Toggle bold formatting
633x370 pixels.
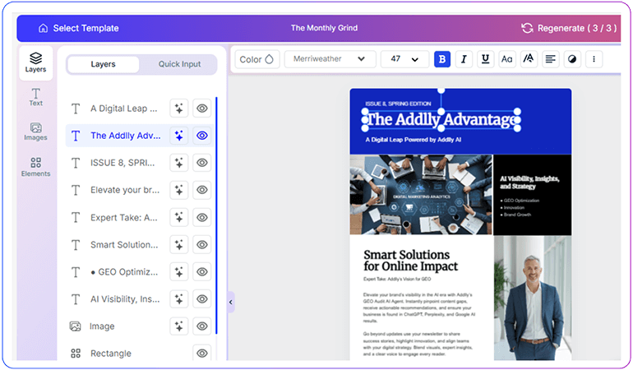point(442,59)
